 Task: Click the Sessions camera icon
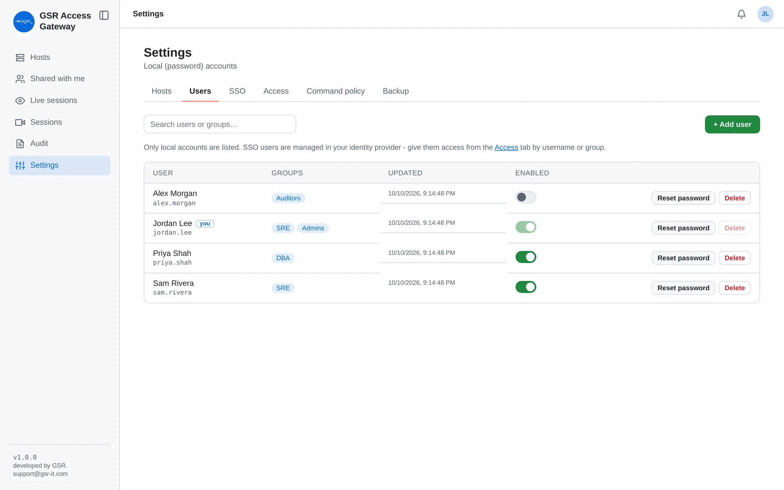click(20, 122)
